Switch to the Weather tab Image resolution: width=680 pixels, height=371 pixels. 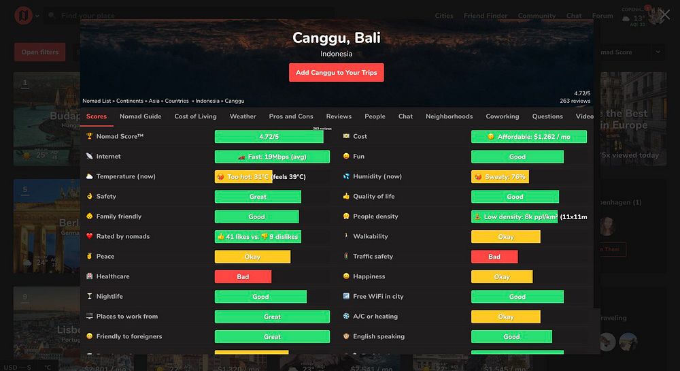[x=243, y=116]
